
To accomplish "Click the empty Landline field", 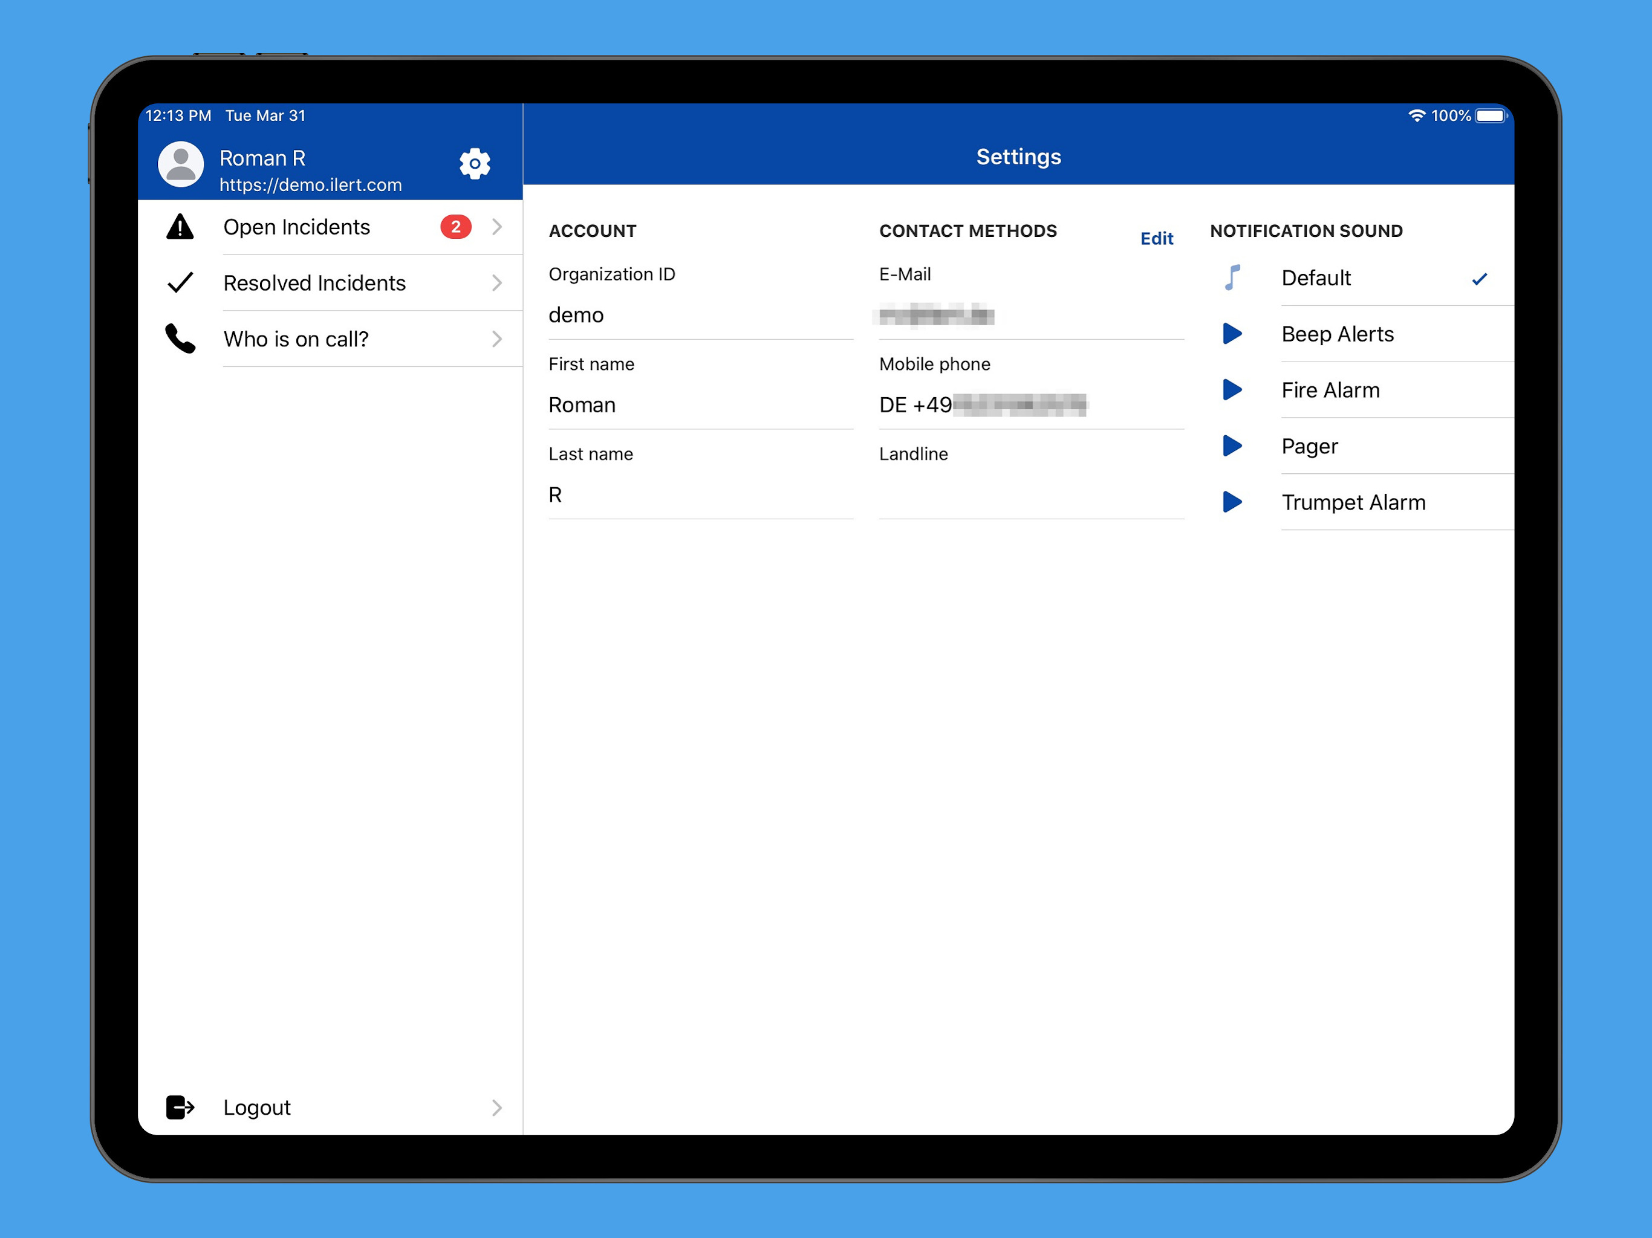I will pyautogui.click(x=1032, y=494).
